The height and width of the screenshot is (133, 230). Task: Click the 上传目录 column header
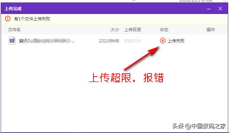pos(133,30)
